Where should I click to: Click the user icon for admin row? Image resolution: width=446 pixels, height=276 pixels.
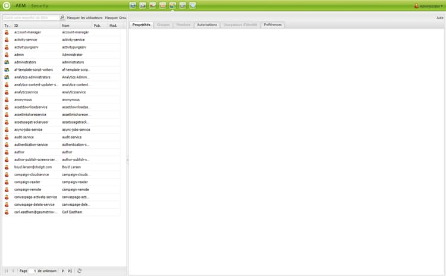coord(7,55)
